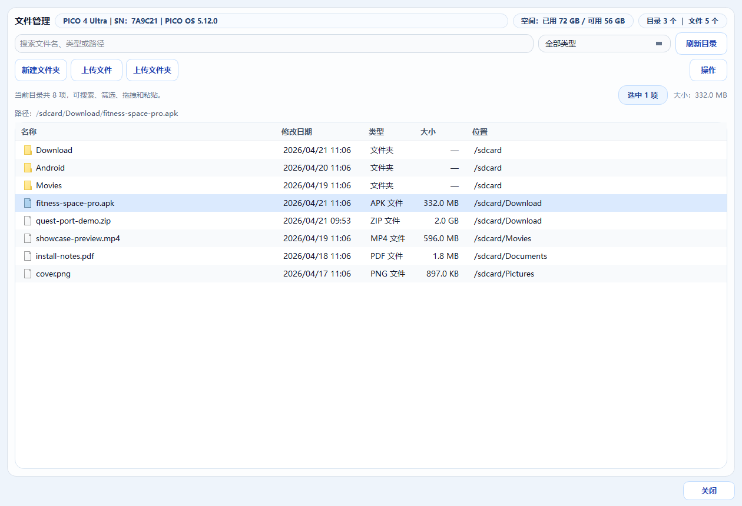Sort by the 名称 column header
This screenshot has height=506, width=742.
29,132
